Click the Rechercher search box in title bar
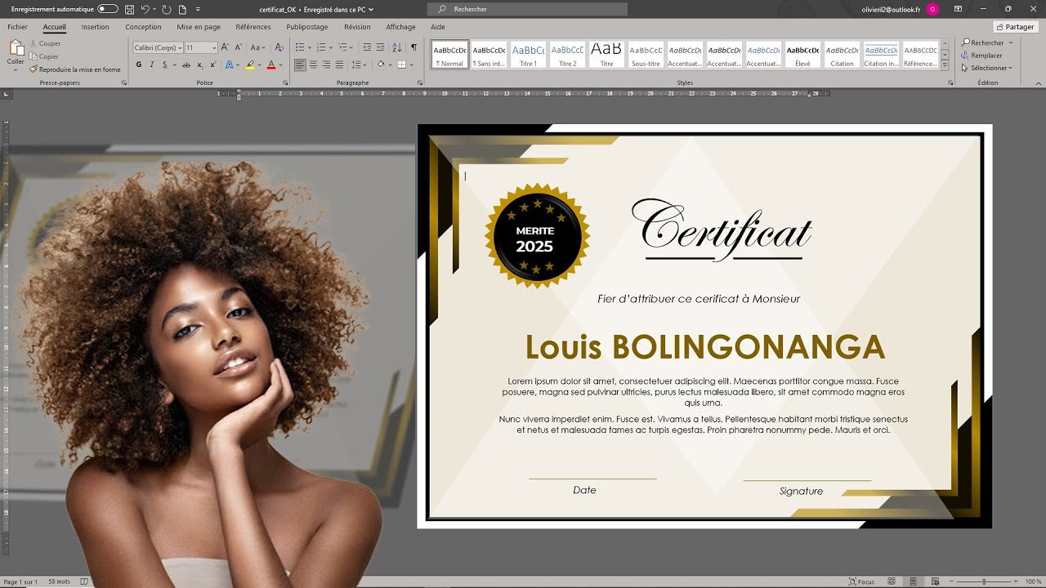This screenshot has width=1046, height=588. (527, 9)
